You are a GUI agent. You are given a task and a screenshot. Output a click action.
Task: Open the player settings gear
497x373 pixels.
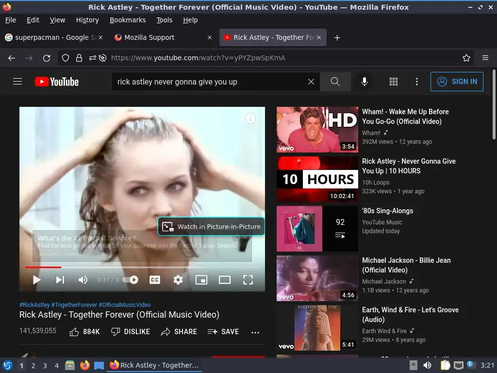tap(178, 280)
